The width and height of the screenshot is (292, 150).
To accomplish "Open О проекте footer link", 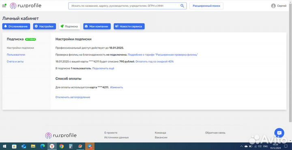I will coord(111,133).
